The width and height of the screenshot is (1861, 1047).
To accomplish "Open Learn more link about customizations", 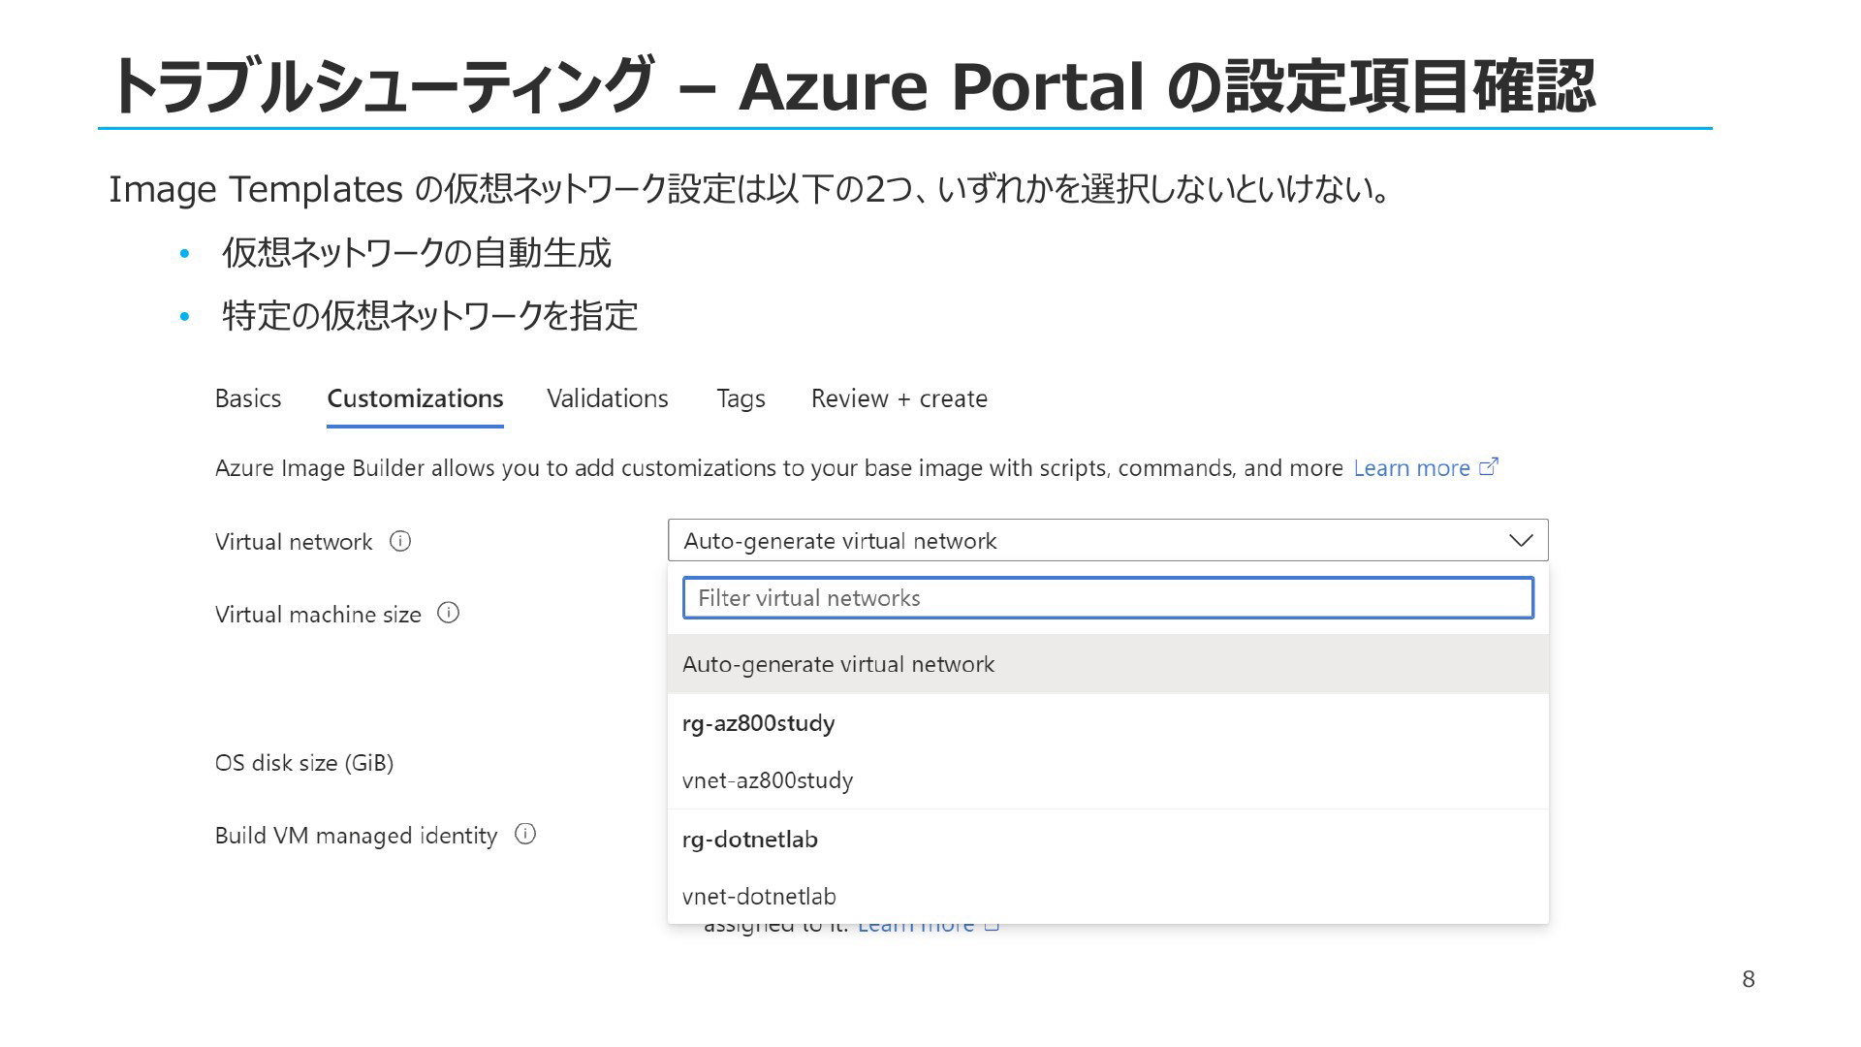I will (x=1411, y=468).
